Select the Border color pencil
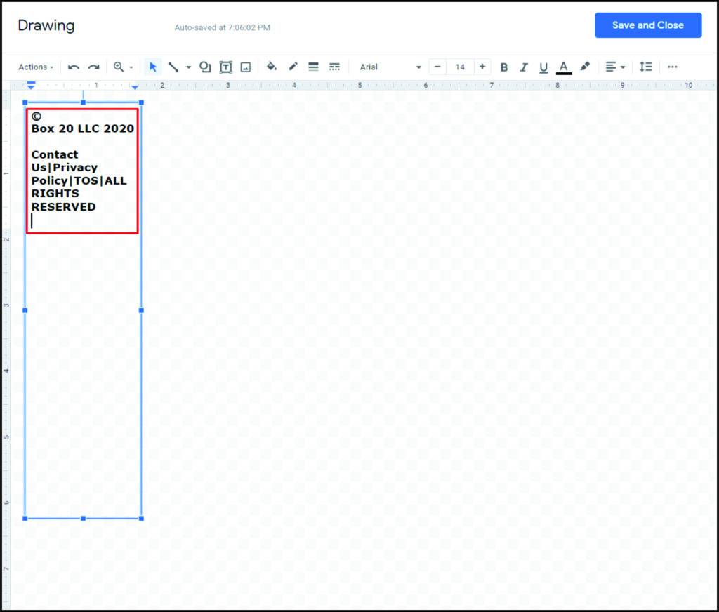Screen dimensions: 719x612 point(293,67)
